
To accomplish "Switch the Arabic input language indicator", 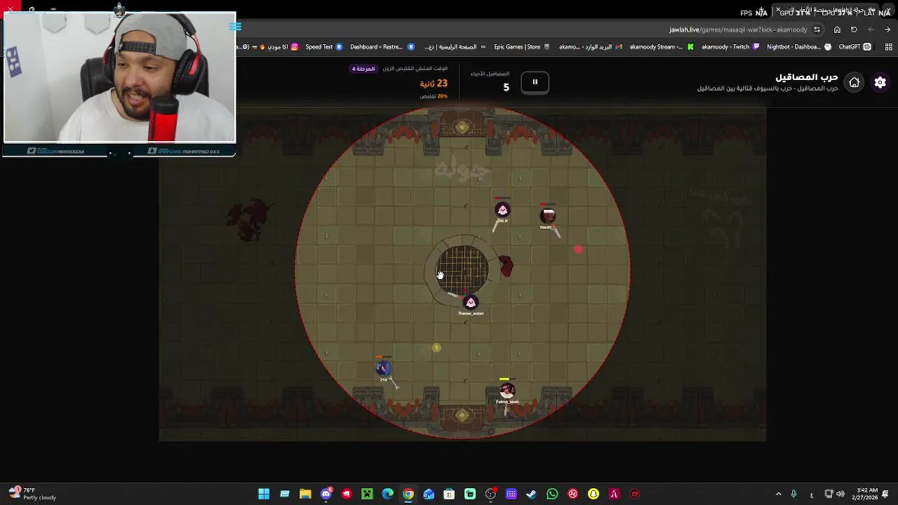I will click(x=812, y=494).
